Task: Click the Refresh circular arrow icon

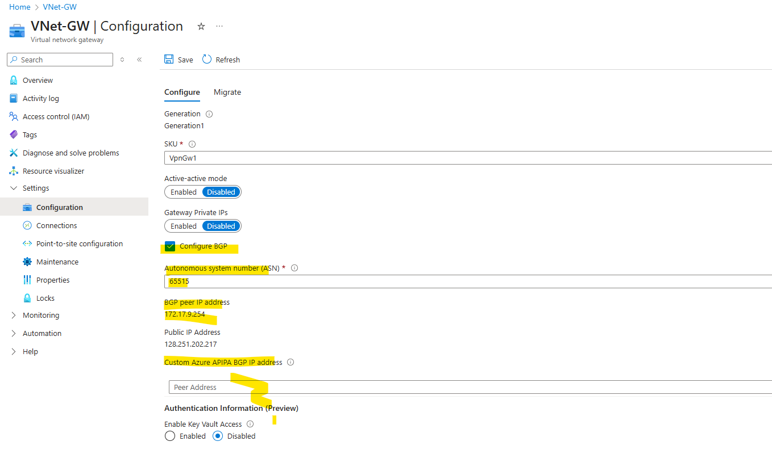Action: pos(207,60)
